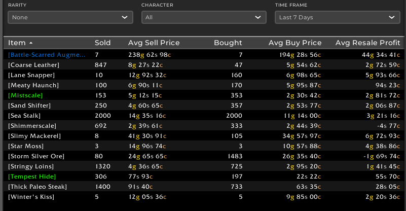Image resolution: width=406 pixels, height=211 pixels.
Task: Click the Bought column header
Action: coord(228,43)
